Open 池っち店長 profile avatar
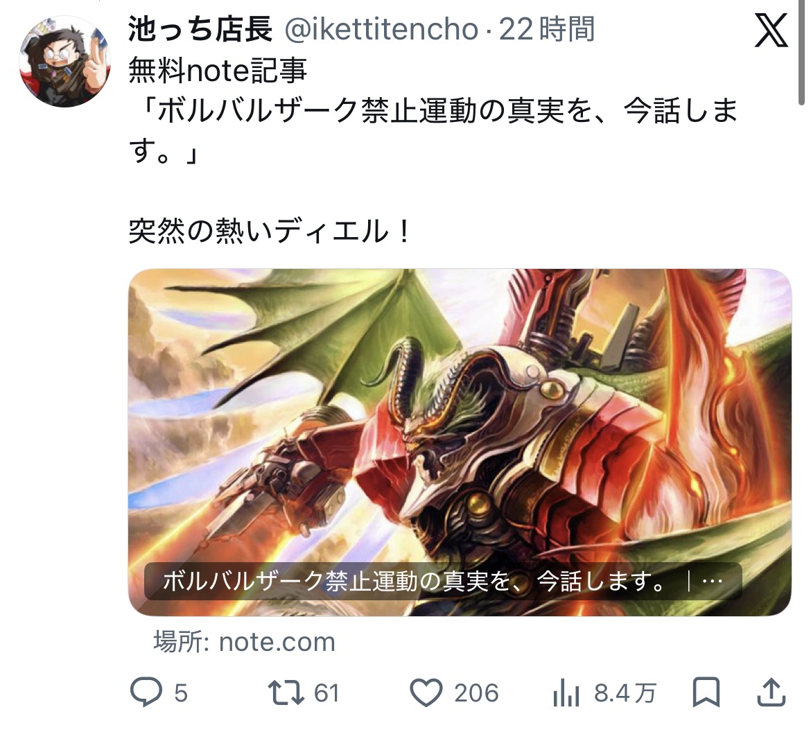Image resolution: width=811 pixels, height=732 pixels. (65, 62)
